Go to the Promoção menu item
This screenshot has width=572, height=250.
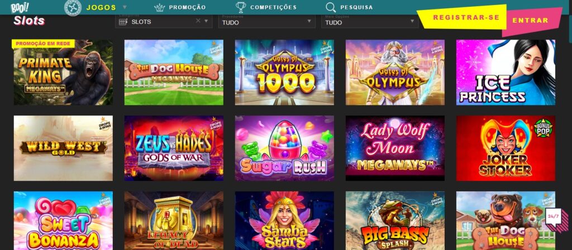(187, 7)
